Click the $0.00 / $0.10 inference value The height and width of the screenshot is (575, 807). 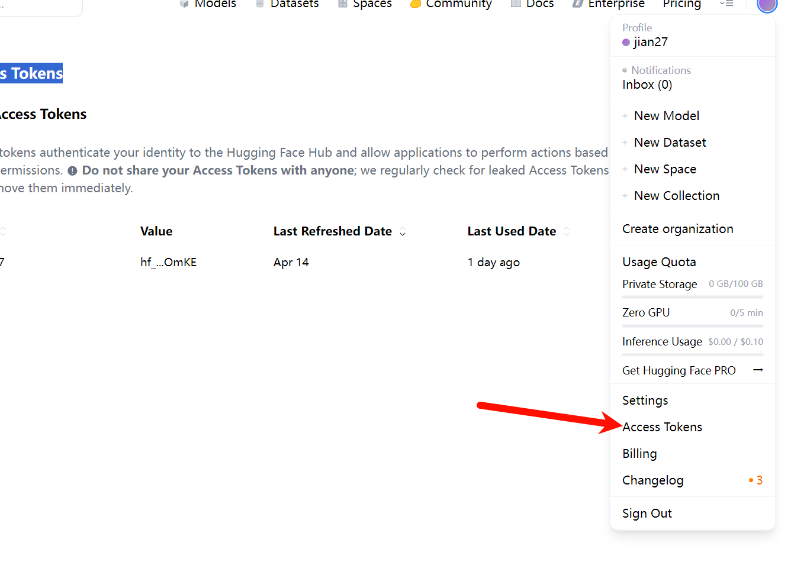736,342
